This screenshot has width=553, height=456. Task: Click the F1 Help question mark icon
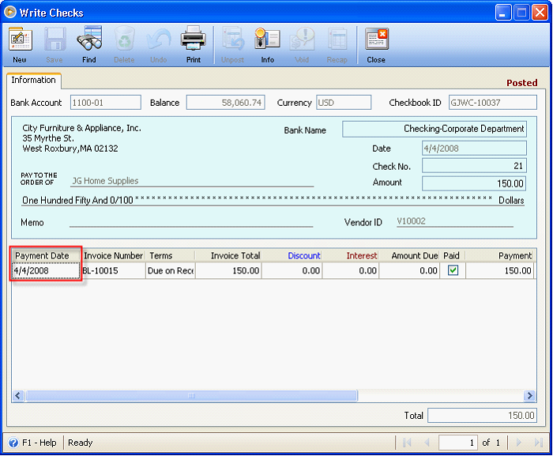[13, 443]
